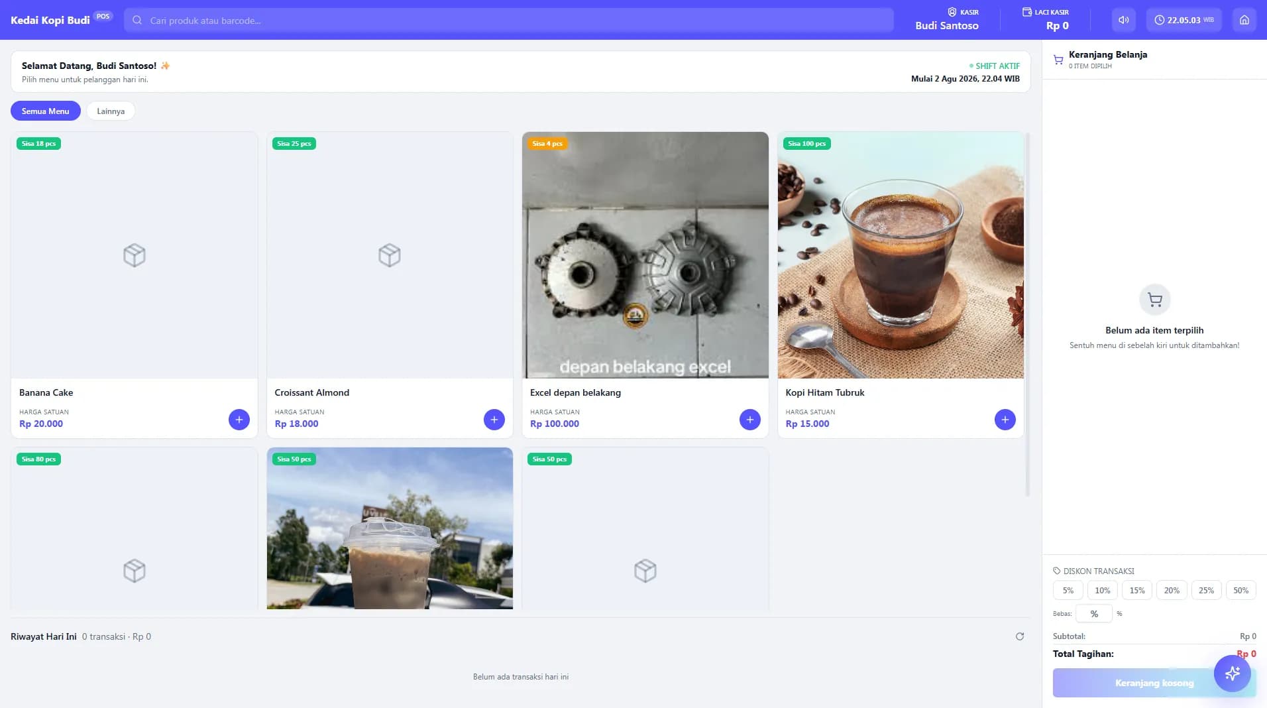Click the Rp 15.000 price
Viewport: 1267px width, 708px height.
coord(808,424)
